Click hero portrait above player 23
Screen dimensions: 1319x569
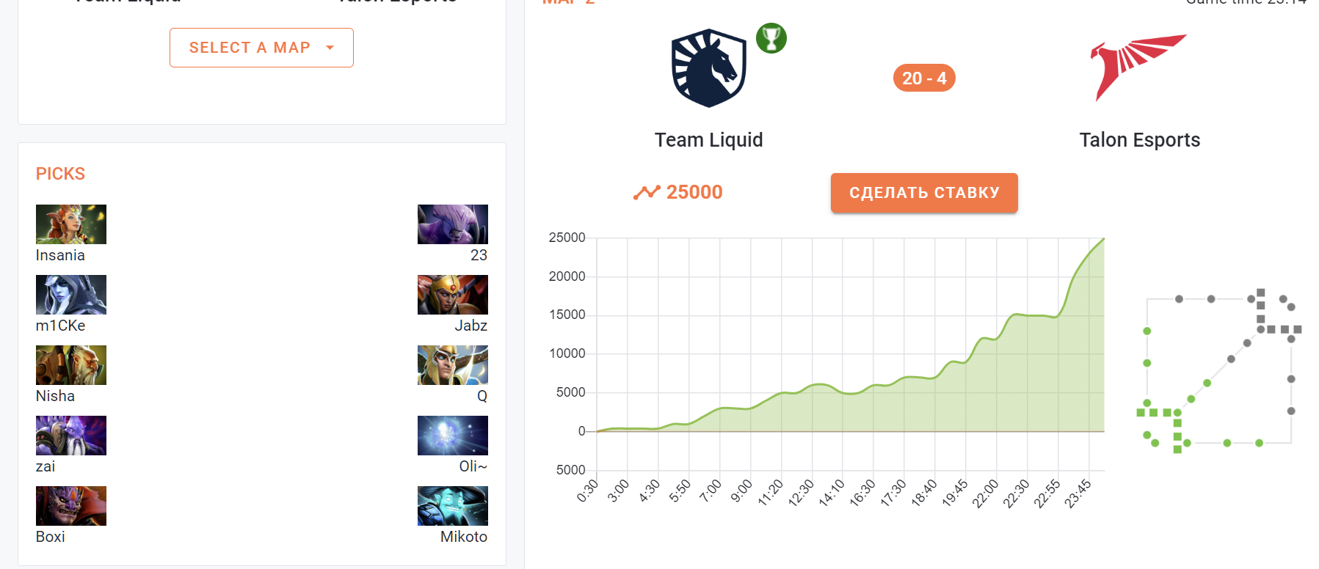pos(452,224)
